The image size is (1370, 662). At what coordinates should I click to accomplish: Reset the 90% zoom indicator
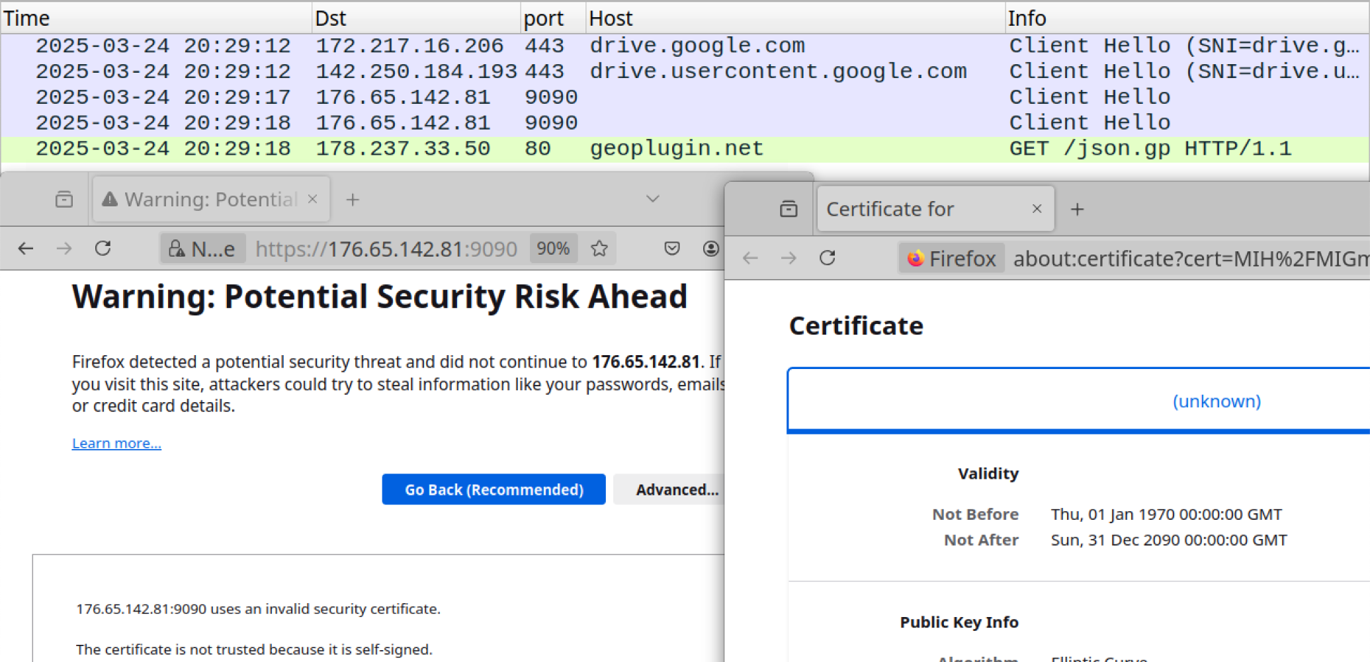pos(553,249)
